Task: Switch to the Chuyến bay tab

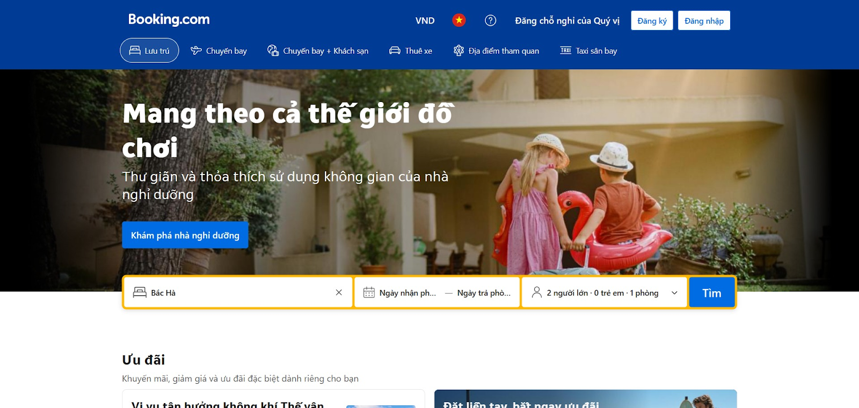Action: pos(219,50)
